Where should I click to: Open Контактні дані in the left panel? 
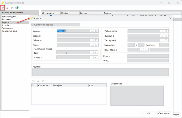pos(9,31)
